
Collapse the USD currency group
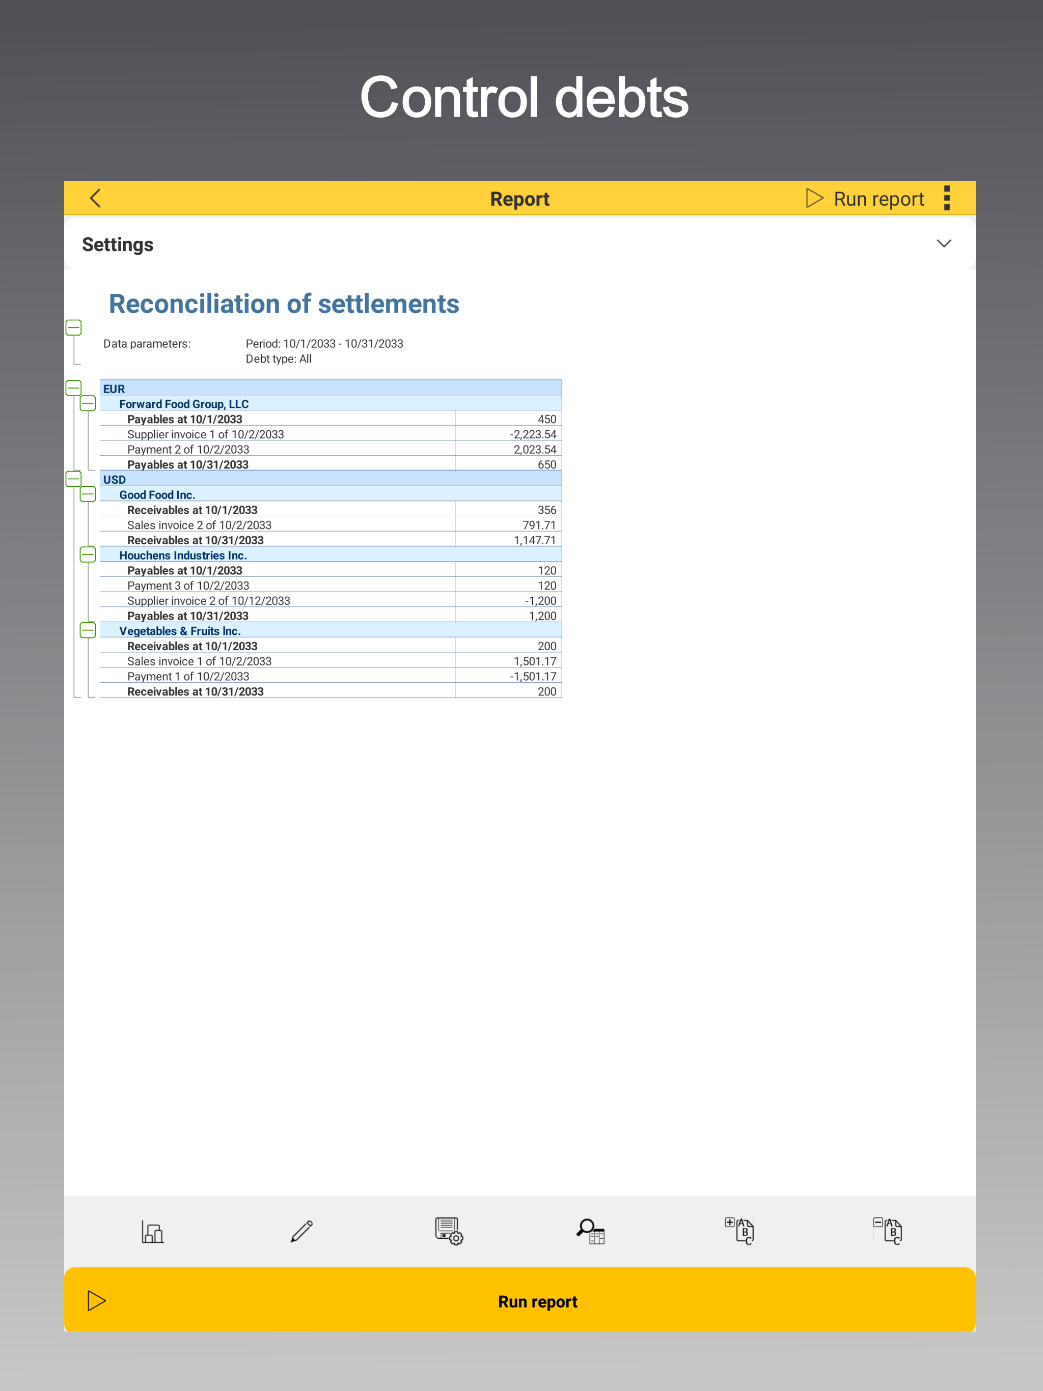[x=74, y=479]
